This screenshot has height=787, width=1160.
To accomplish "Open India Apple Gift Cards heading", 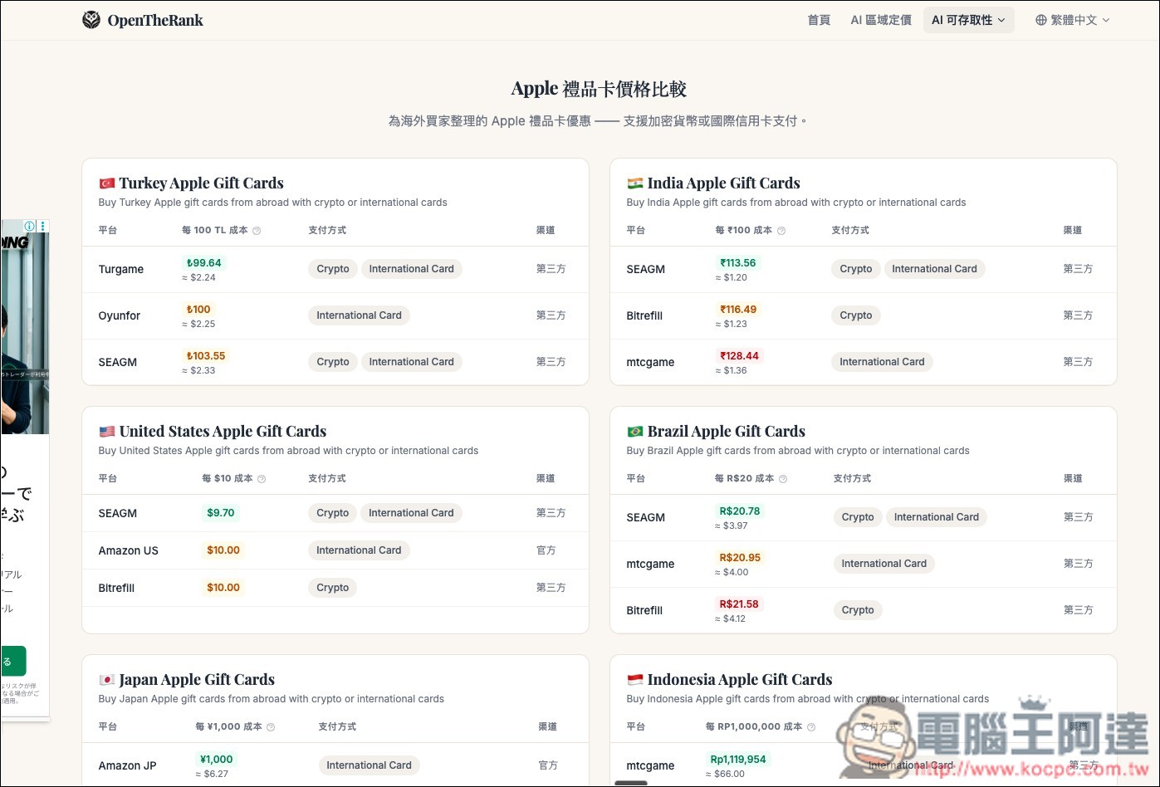I will pyautogui.click(x=723, y=183).
